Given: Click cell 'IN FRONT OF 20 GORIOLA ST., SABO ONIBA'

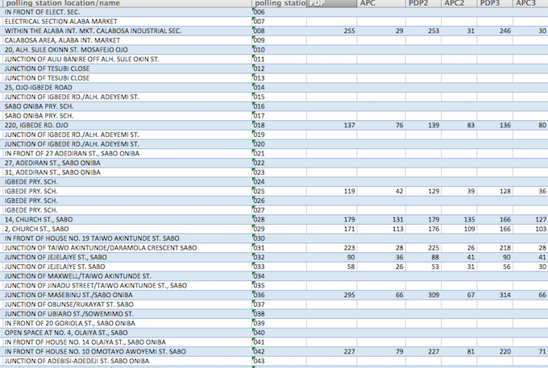Looking at the screenshot, I should pyautogui.click(x=126, y=323).
